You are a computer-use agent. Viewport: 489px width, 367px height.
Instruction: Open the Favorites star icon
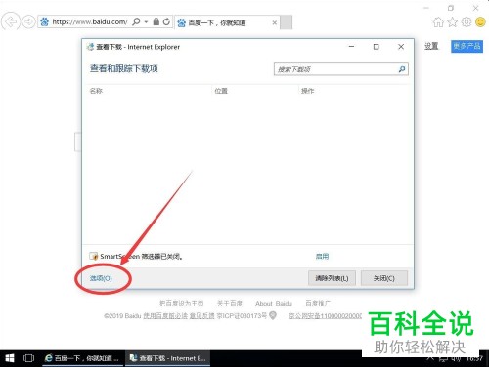coord(453,22)
